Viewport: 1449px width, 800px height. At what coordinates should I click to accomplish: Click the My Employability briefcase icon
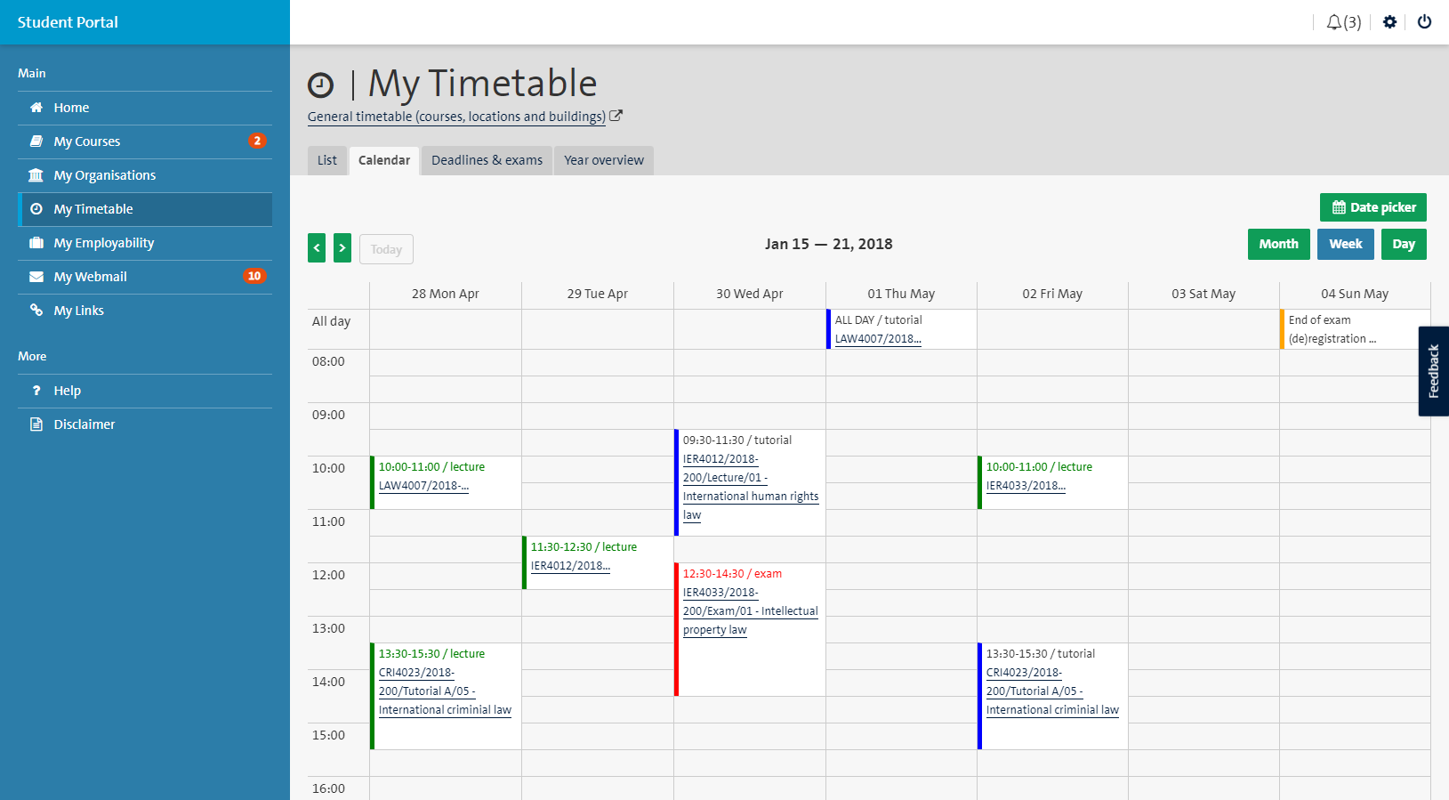[36, 243]
